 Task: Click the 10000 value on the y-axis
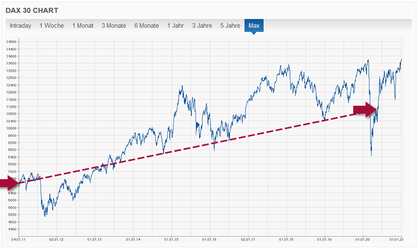tap(11, 128)
